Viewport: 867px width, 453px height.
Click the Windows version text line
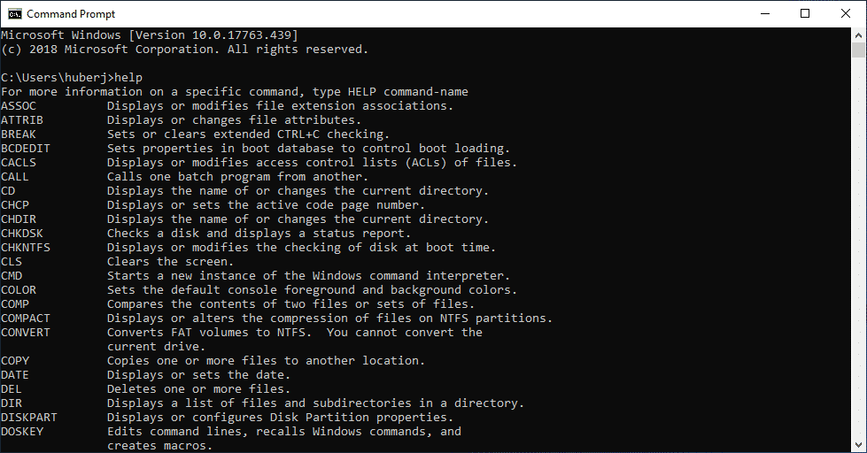(x=150, y=35)
